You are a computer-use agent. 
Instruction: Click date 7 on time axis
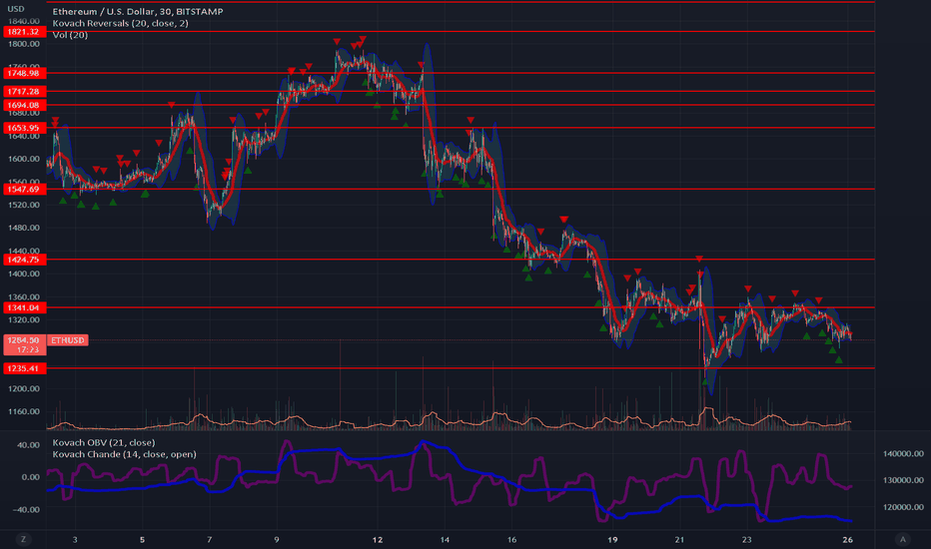[209, 539]
